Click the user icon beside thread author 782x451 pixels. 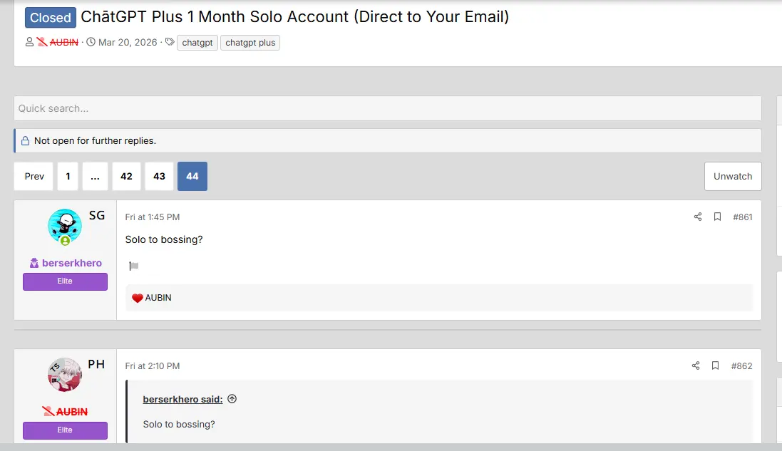(29, 42)
